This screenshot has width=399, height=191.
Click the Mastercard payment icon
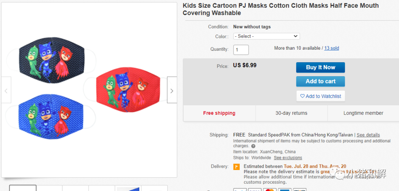click(270, 190)
